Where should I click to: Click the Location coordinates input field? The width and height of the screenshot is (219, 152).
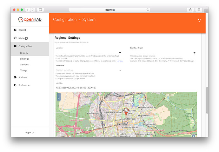tap(126, 88)
